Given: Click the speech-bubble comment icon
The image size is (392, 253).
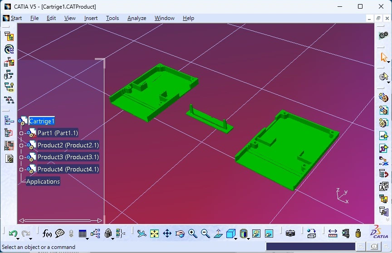Looking at the screenshot, I should [59, 234].
